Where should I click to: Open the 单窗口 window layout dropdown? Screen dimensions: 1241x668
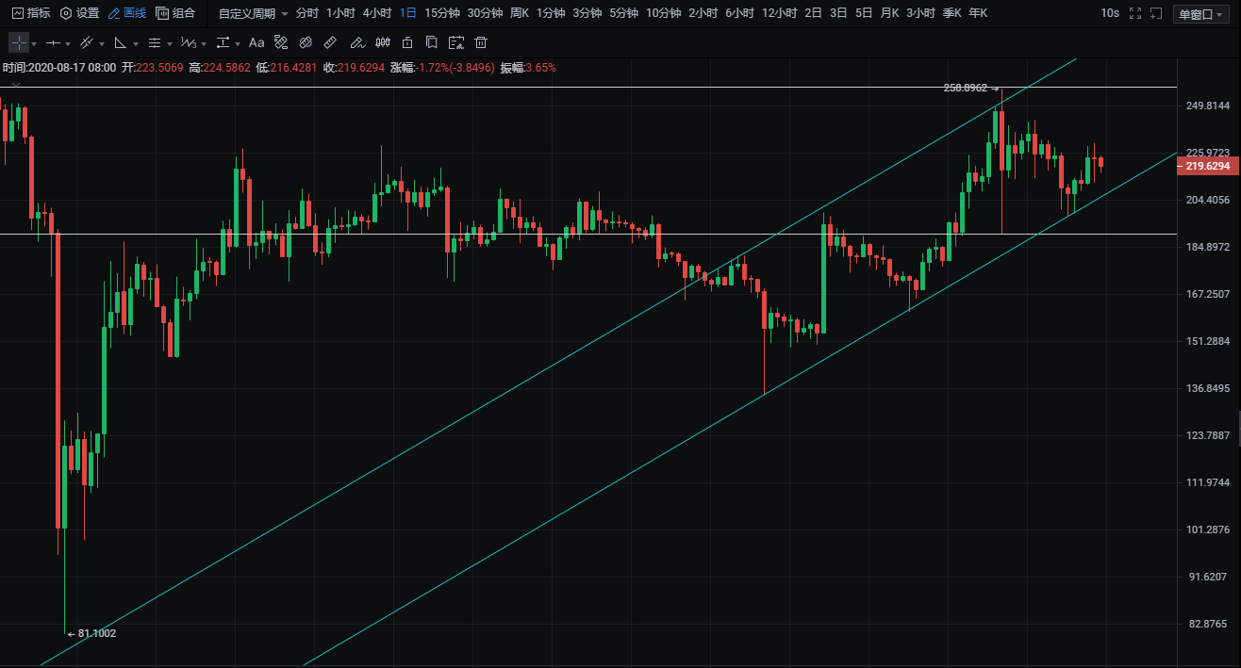pos(1200,14)
